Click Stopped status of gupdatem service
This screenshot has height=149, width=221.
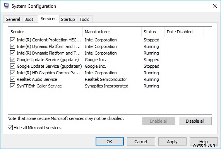[x=151, y=66]
